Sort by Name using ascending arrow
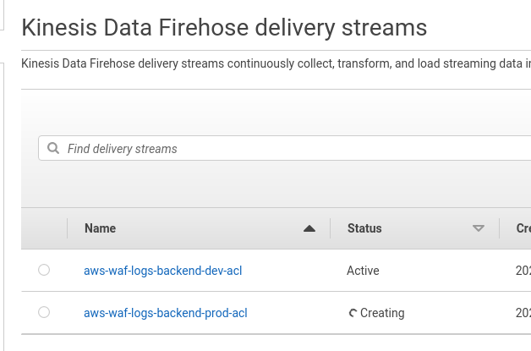This screenshot has height=351, width=531. click(x=309, y=228)
